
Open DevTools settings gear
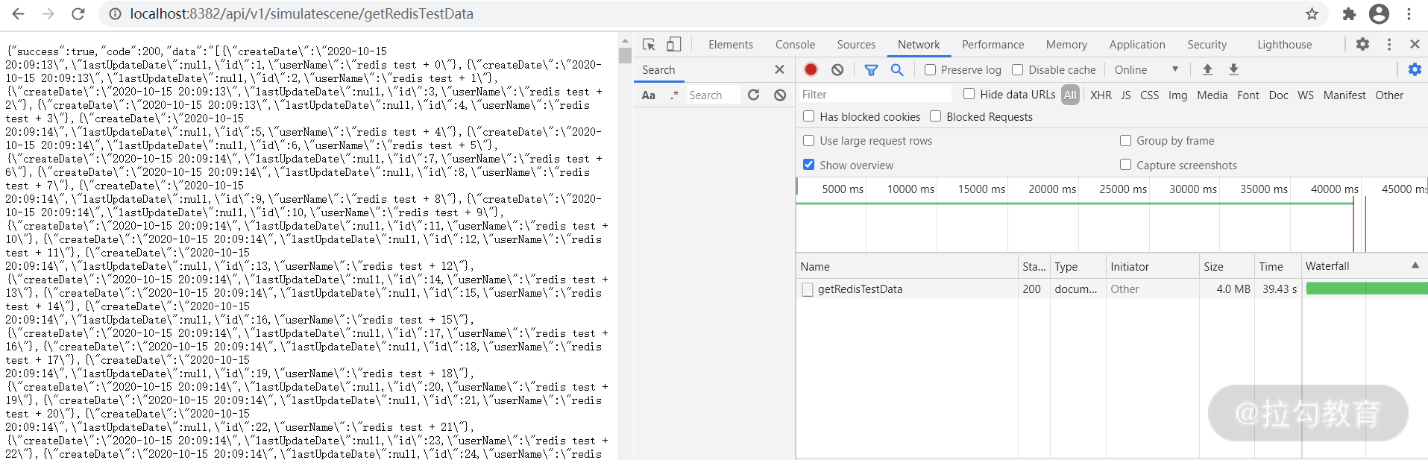pos(1362,44)
